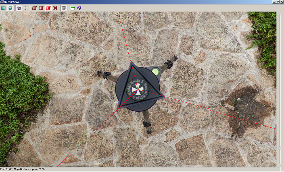Click the first red panel icon
284x172 pixels.
[34, 8]
